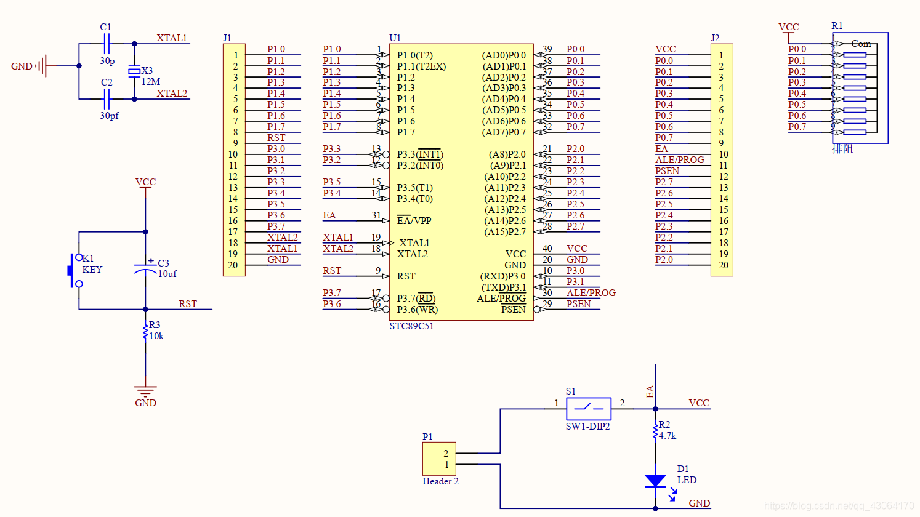
Task: Click the EA/VPP pin name in U1
Action: [414, 220]
